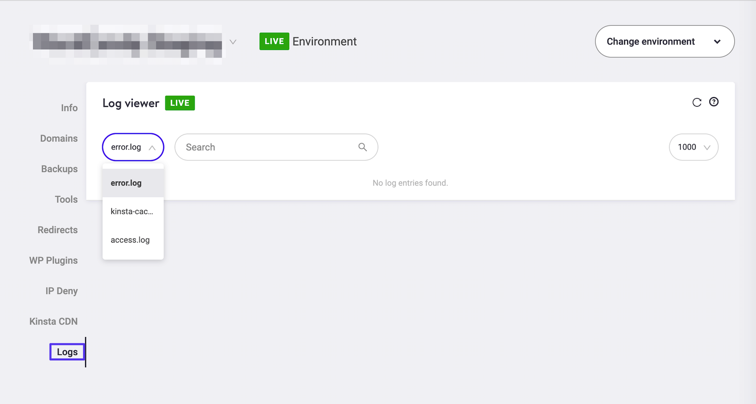
Task: Expand the Change environment dropdown
Action: pyautogui.click(x=664, y=41)
